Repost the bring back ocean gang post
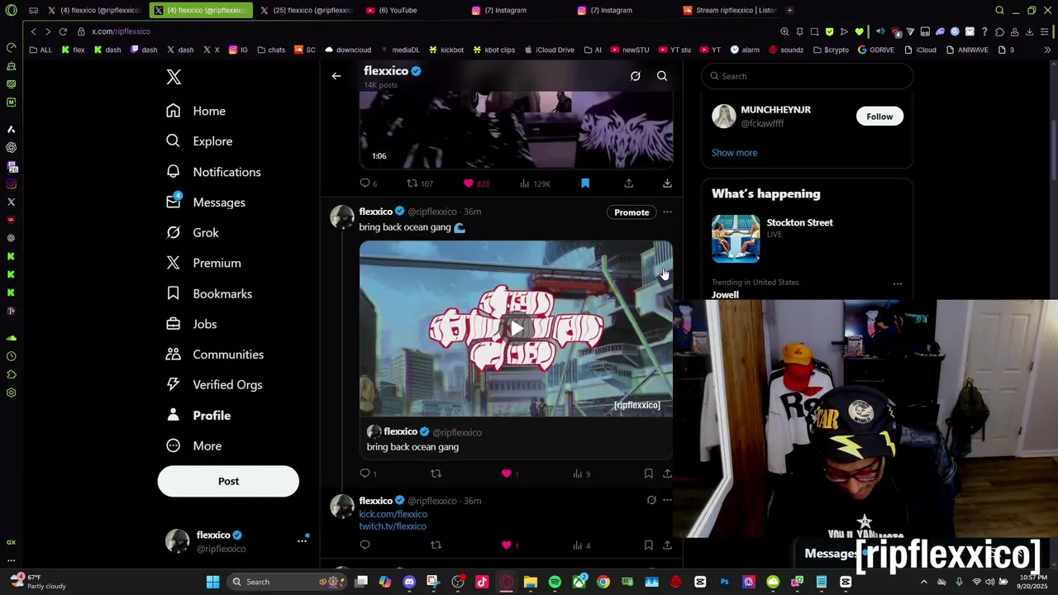The width and height of the screenshot is (1058, 595). coord(436,474)
